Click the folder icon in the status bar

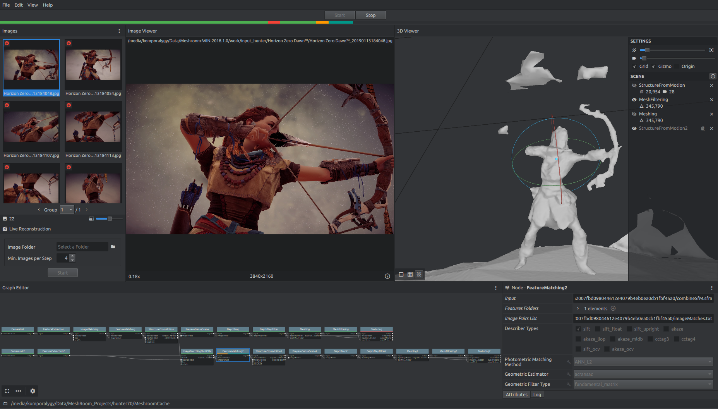click(5, 404)
